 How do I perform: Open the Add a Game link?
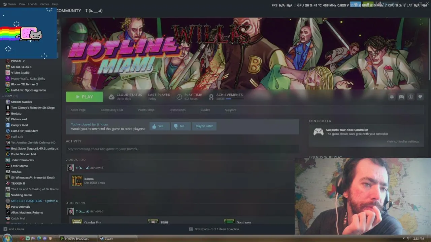(x=16, y=229)
